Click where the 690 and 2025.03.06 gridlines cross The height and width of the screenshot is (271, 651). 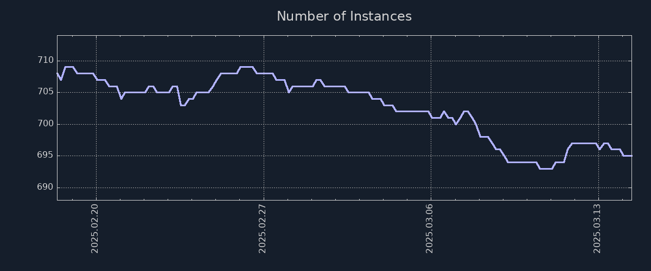coord(431,188)
